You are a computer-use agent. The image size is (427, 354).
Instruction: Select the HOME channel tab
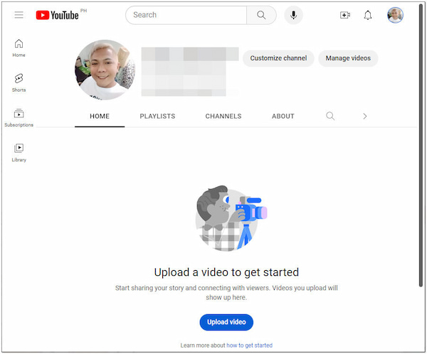pos(100,116)
